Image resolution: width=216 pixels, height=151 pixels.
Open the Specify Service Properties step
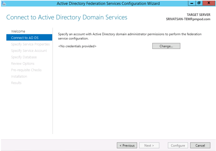(30, 44)
